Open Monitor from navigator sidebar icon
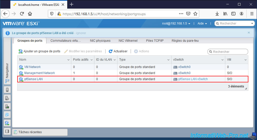The image size is (257, 140). [x=7, y=107]
